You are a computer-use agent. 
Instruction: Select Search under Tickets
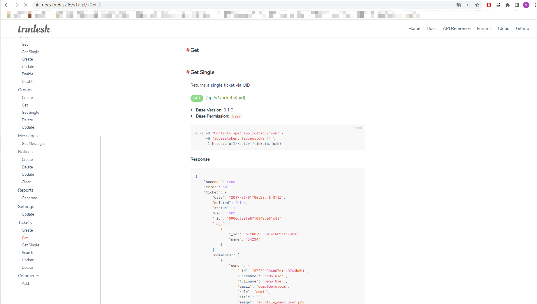pyautogui.click(x=27, y=253)
